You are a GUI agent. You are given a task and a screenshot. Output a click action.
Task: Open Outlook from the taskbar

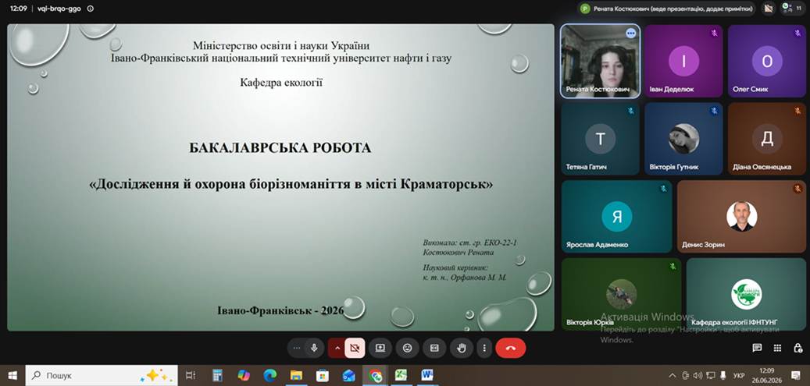pos(348,376)
